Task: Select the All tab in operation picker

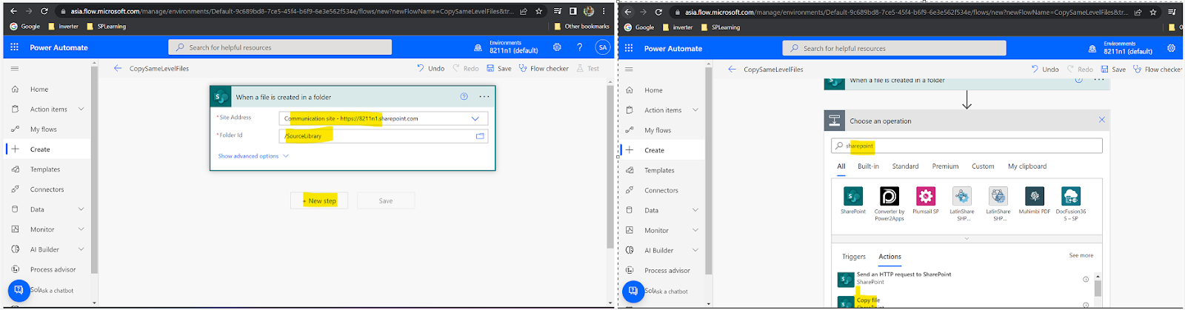Action: 841,166
